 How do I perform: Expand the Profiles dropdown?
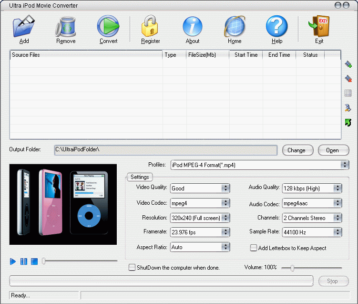pos(345,165)
